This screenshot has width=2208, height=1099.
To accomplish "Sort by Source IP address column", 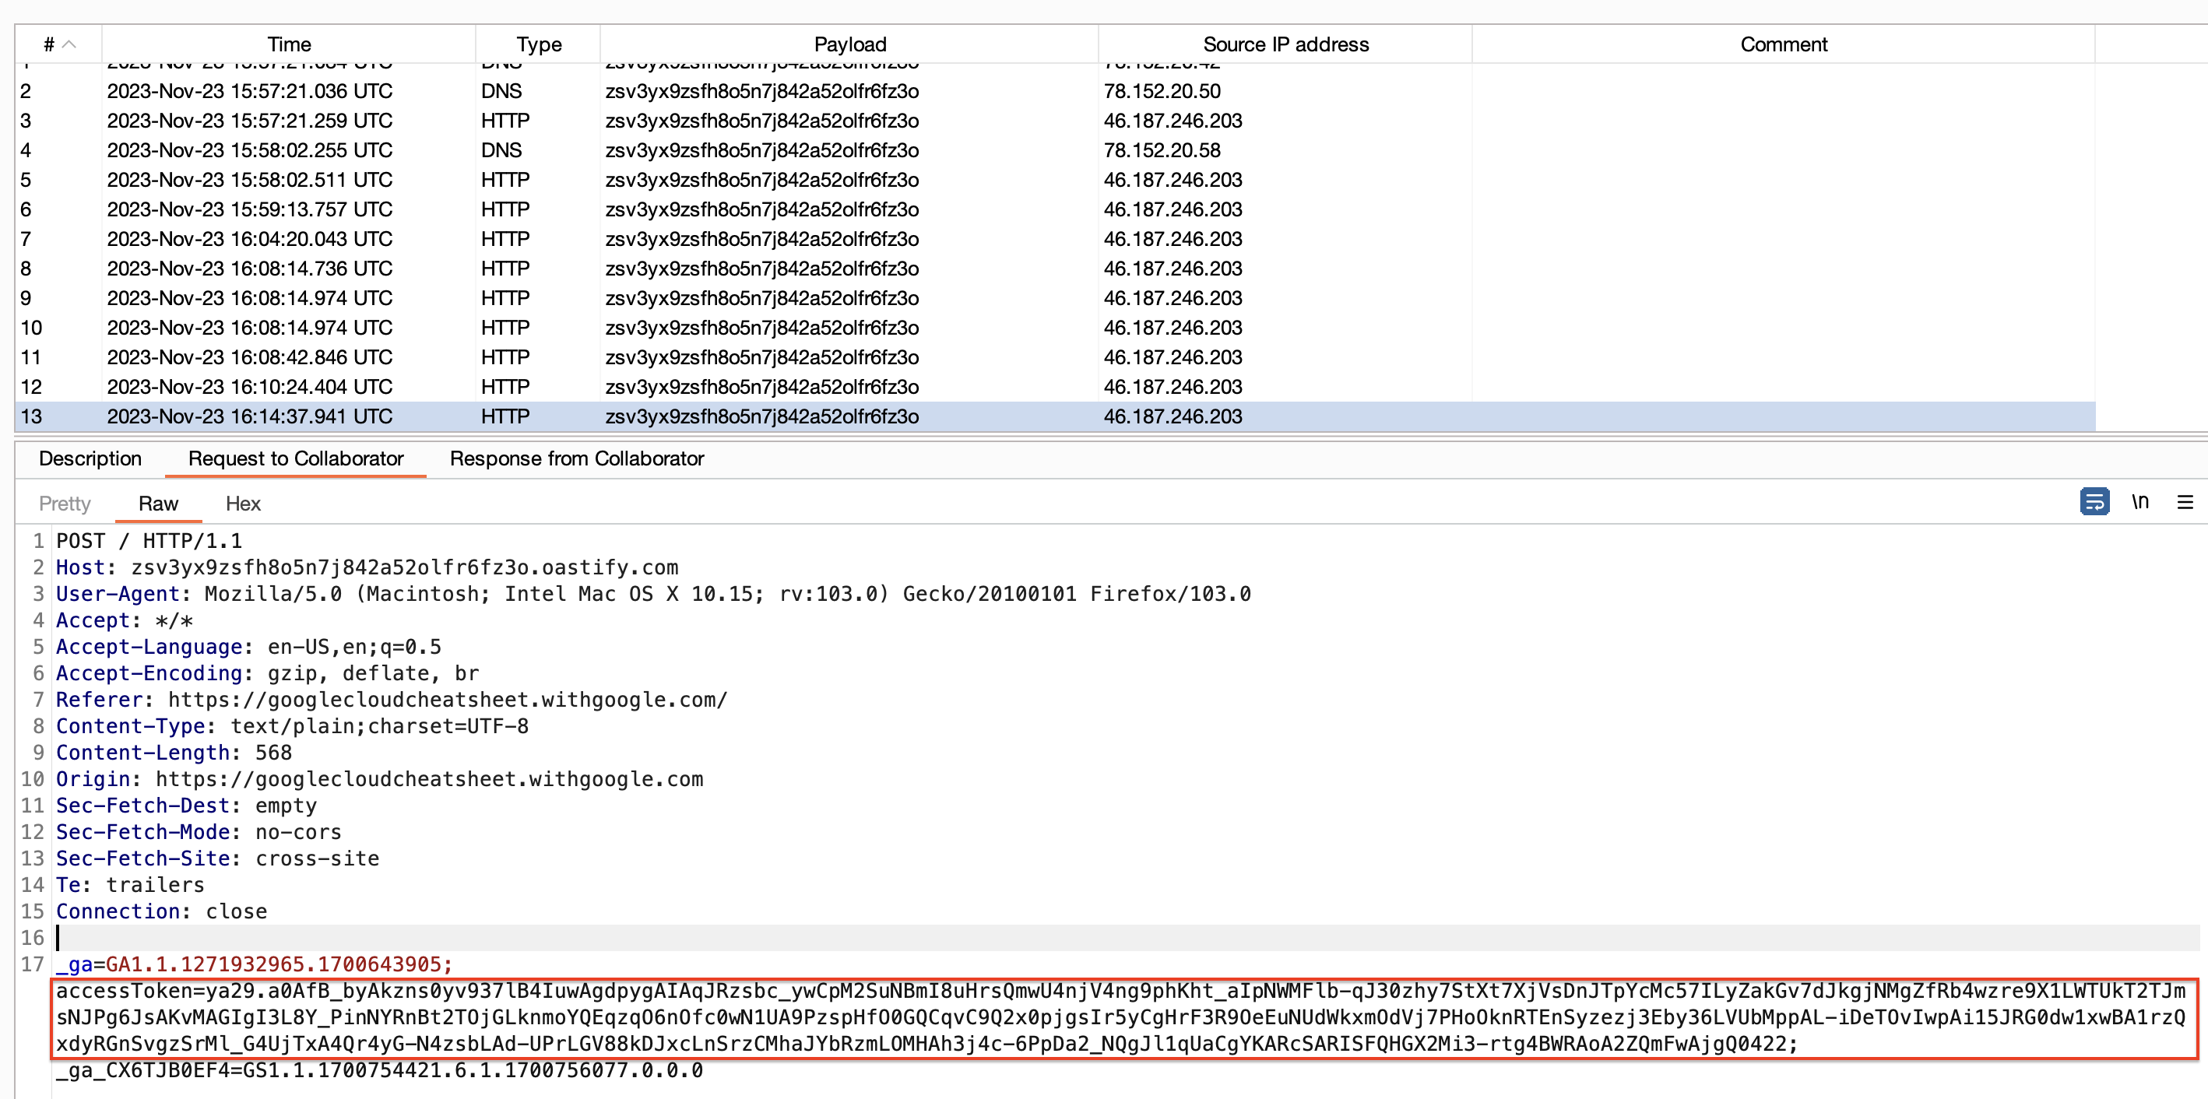I will [x=1285, y=44].
